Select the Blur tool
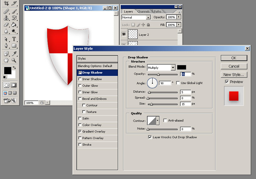 pyautogui.click(x=6, y=31)
